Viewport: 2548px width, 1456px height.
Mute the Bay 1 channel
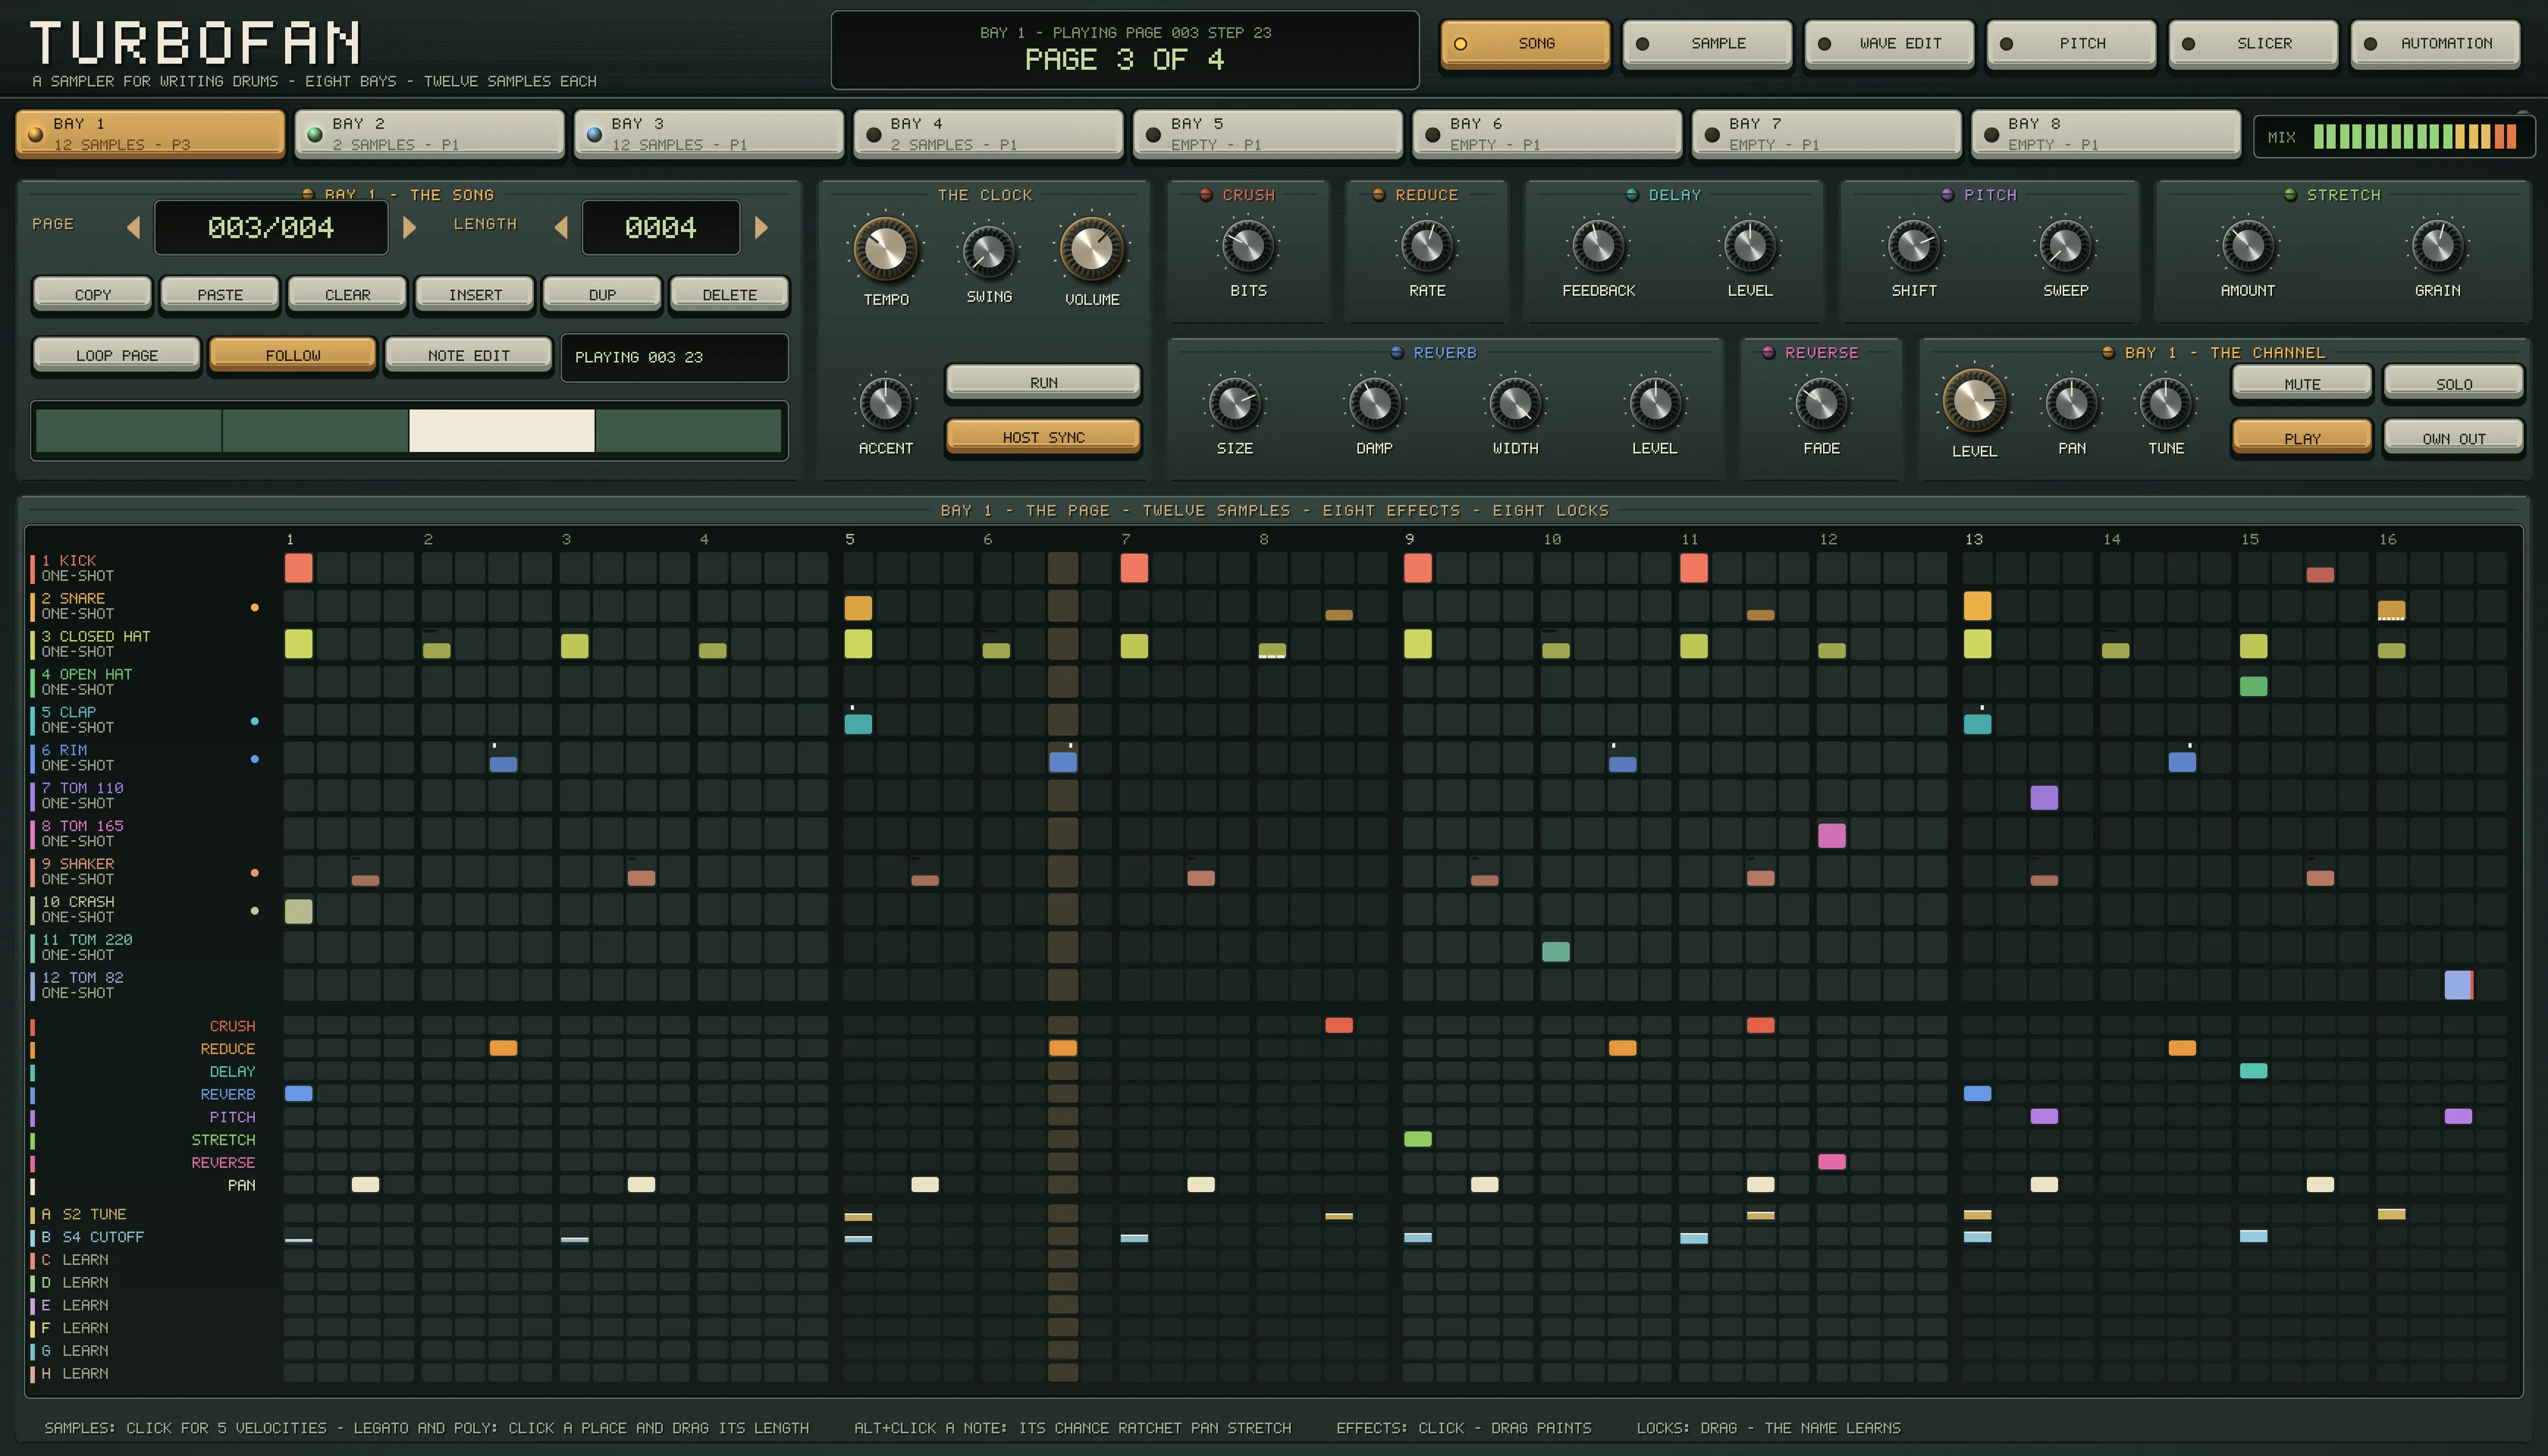(x=2302, y=383)
